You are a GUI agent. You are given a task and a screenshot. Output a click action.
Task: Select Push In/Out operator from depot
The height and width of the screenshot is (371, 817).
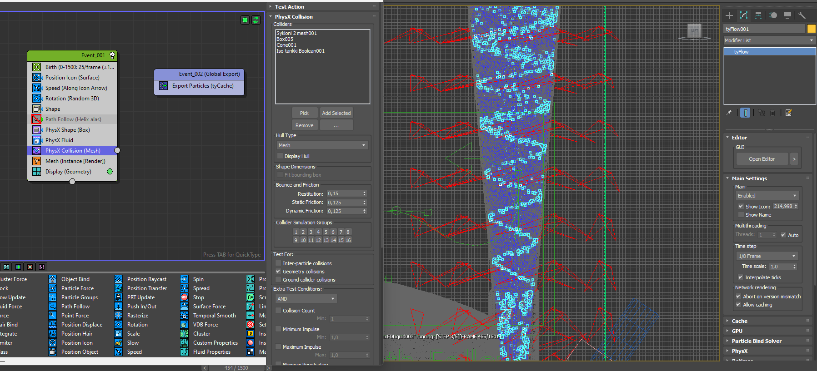pyautogui.click(x=136, y=307)
